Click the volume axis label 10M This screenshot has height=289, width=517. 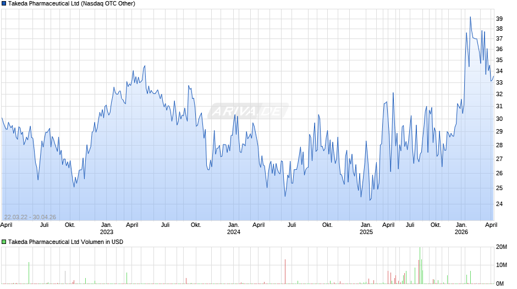[501, 265]
